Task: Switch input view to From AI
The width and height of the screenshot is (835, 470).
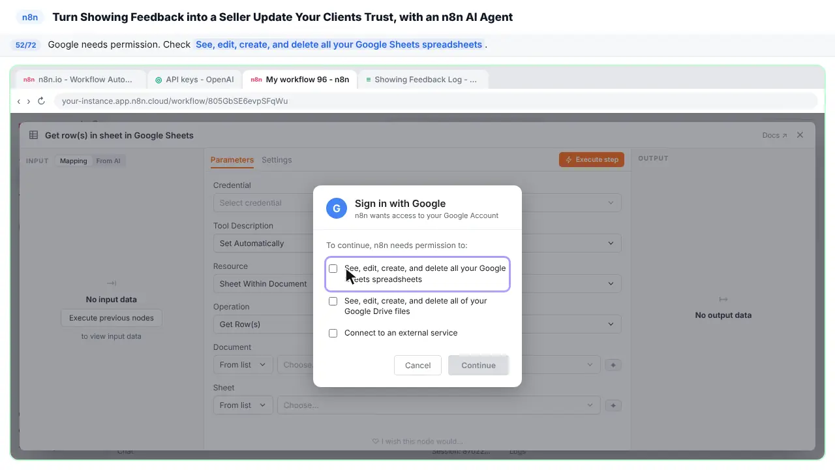Action: 108,161
